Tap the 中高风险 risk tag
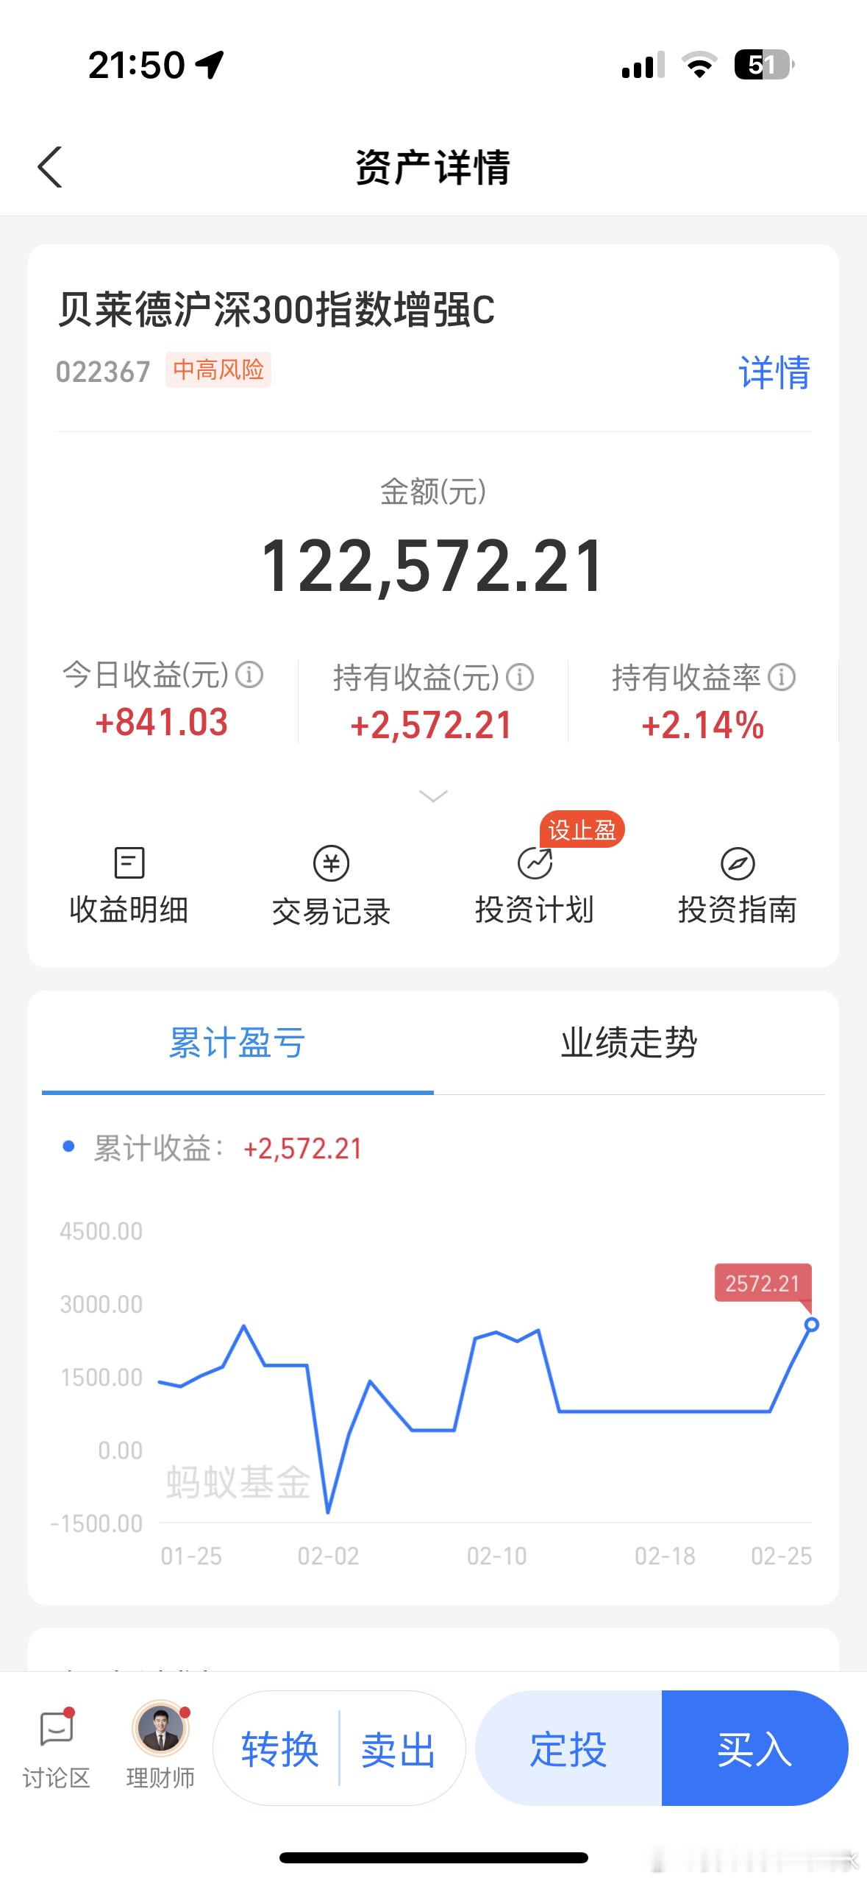Screen dimensions: 867x1881 point(218,369)
